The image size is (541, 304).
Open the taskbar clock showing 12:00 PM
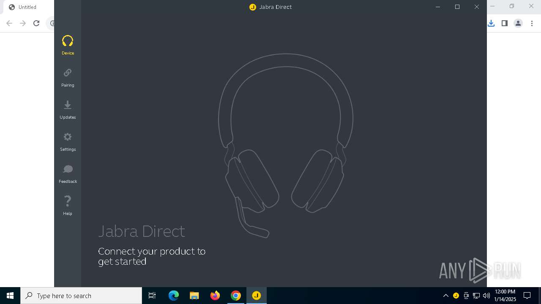pyautogui.click(x=505, y=296)
